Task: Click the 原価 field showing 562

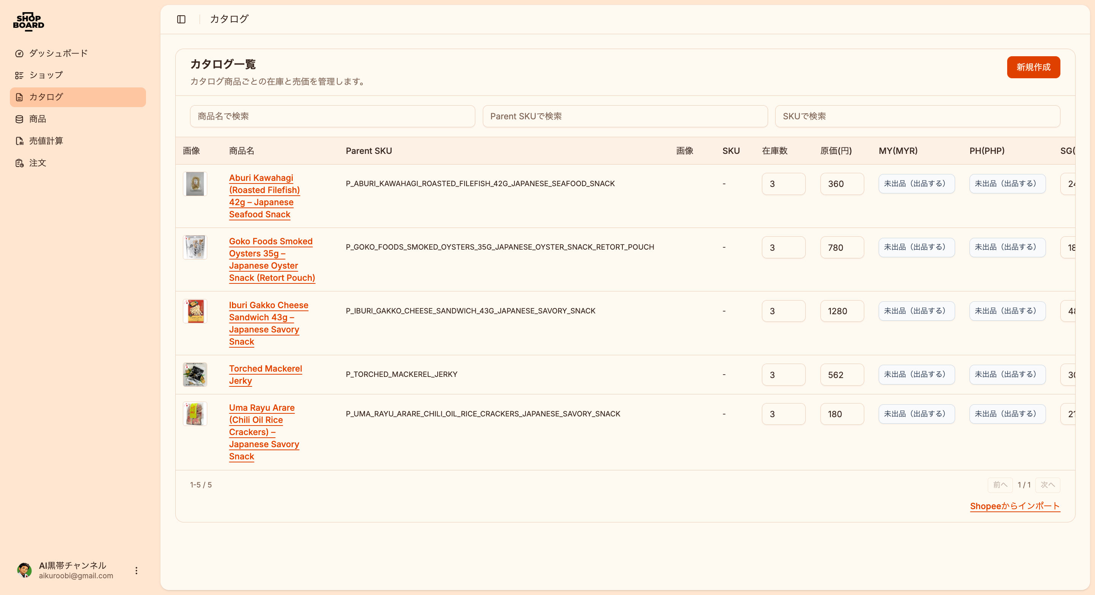Action: coord(841,375)
